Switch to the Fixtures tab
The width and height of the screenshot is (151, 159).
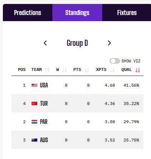(x=127, y=13)
